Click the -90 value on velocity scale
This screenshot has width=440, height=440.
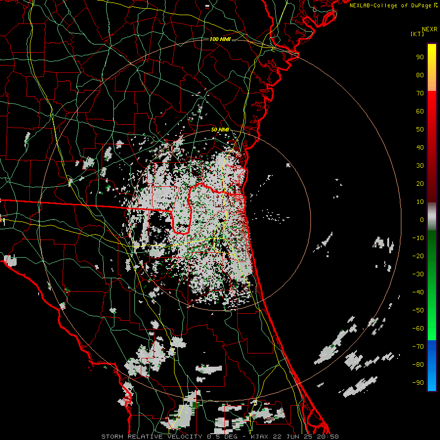[418, 383]
